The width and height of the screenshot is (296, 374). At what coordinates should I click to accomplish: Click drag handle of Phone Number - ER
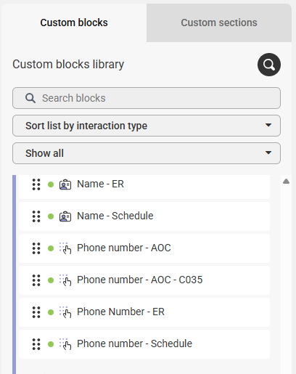tap(36, 312)
